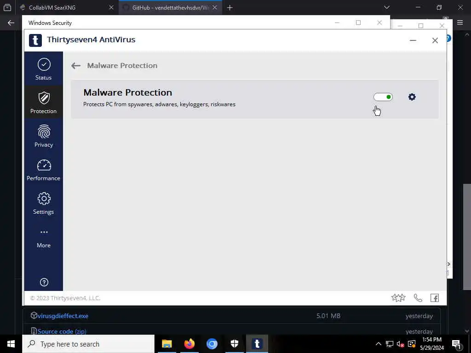The height and width of the screenshot is (353, 471).
Task: Expand the browser tab list dropdown
Action: [x=386, y=7]
